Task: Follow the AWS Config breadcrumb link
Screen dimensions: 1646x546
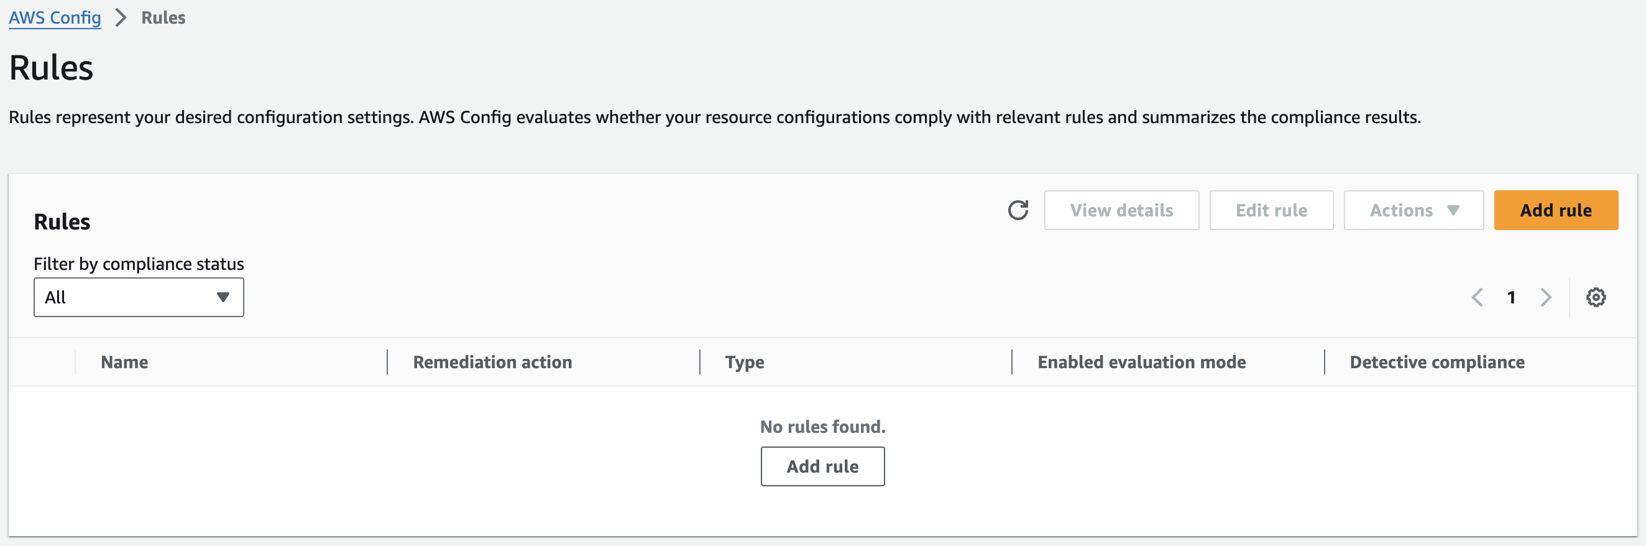Action: pyautogui.click(x=55, y=18)
